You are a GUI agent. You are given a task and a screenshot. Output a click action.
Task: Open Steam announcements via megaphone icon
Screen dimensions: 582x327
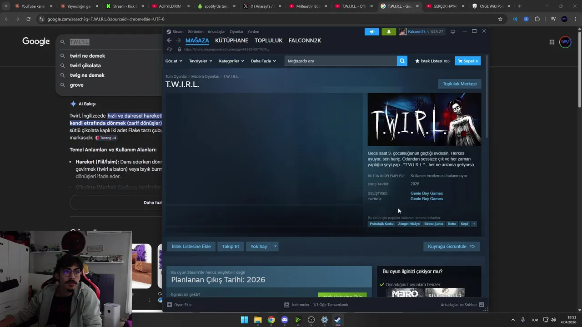(371, 32)
